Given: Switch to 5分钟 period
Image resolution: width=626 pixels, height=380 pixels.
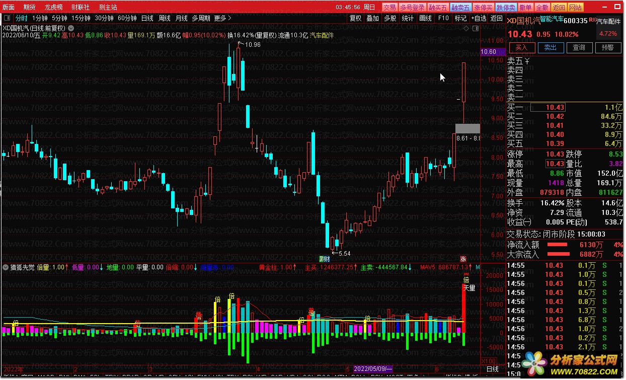Looking at the screenshot, I should pos(59,18).
